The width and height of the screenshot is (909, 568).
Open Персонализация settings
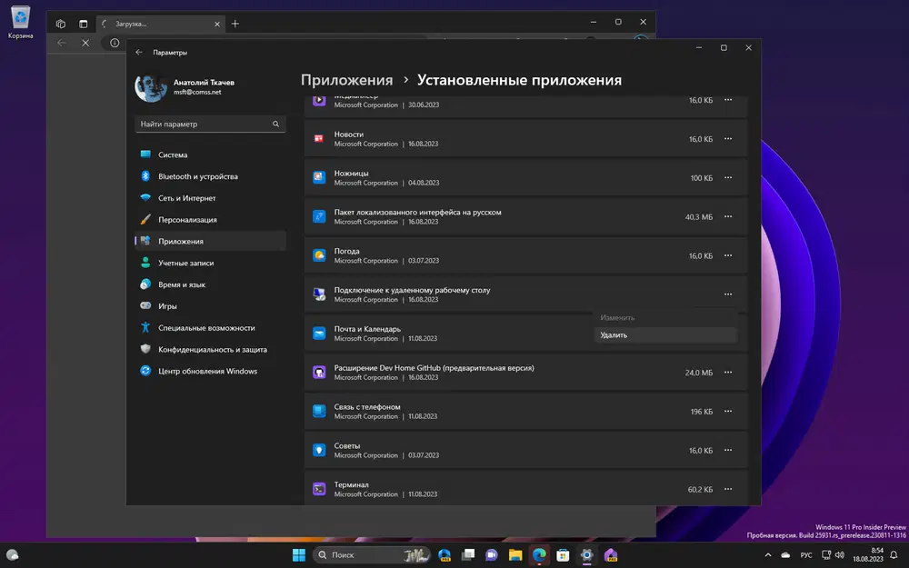(211, 220)
